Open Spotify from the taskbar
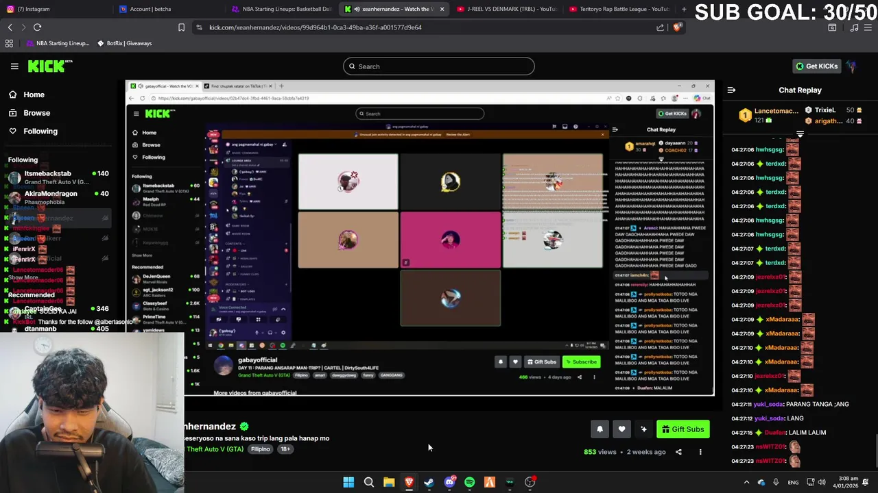This screenshot has height=493, width=878. pos(469,482)
